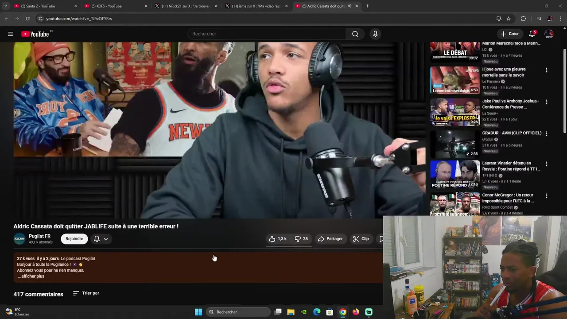The width and height of the screenshot is (567, 319).
Task: Open Chrome three-dot menu
Action: click(x=561, y=19)
